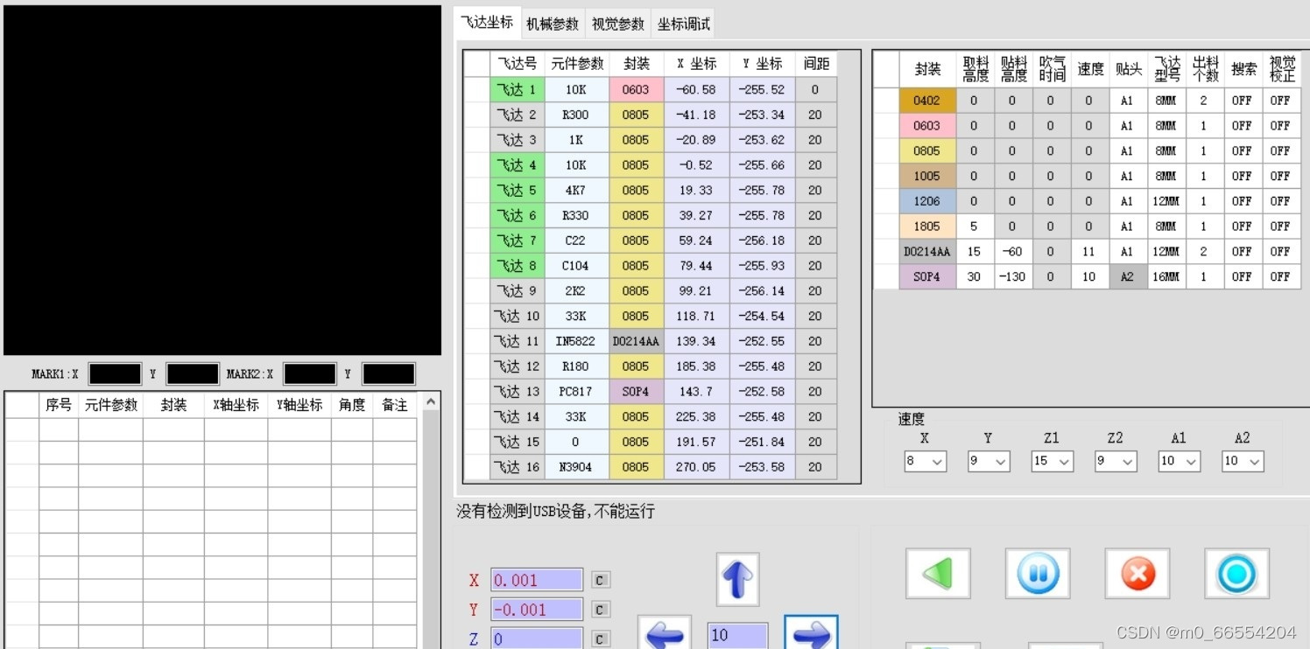
Task: Switch to the 机械参数 tab
Action: pyautogui.click(x=553, y=24)
